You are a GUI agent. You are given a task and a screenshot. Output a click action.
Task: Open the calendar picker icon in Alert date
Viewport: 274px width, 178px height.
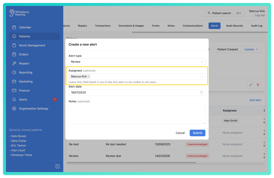click(x=201, y=93)
